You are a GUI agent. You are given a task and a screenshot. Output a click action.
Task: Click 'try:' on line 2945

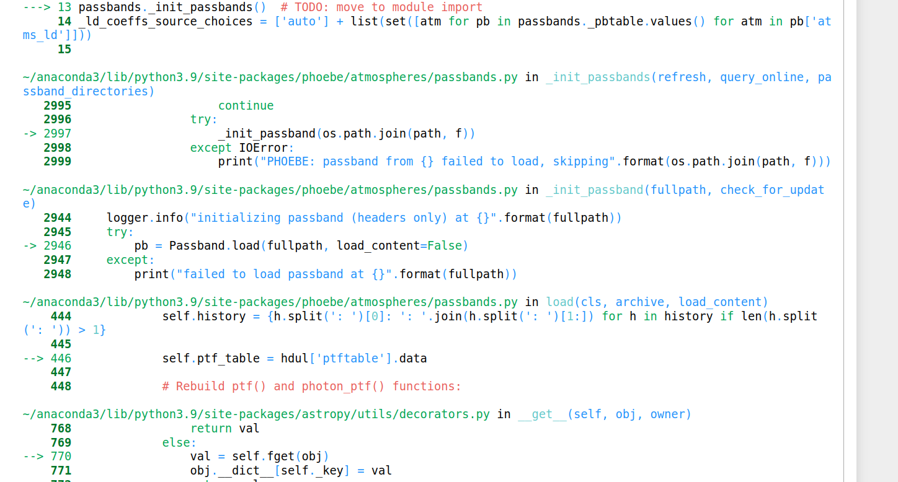pos(120,232)
